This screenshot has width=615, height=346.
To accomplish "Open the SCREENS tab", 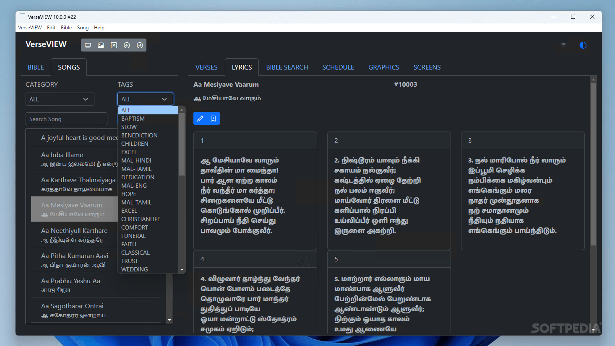I will click(x=427, y=67).
